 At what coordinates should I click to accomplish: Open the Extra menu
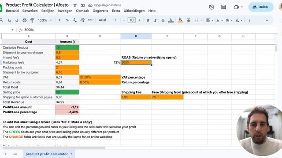point(116,11)
